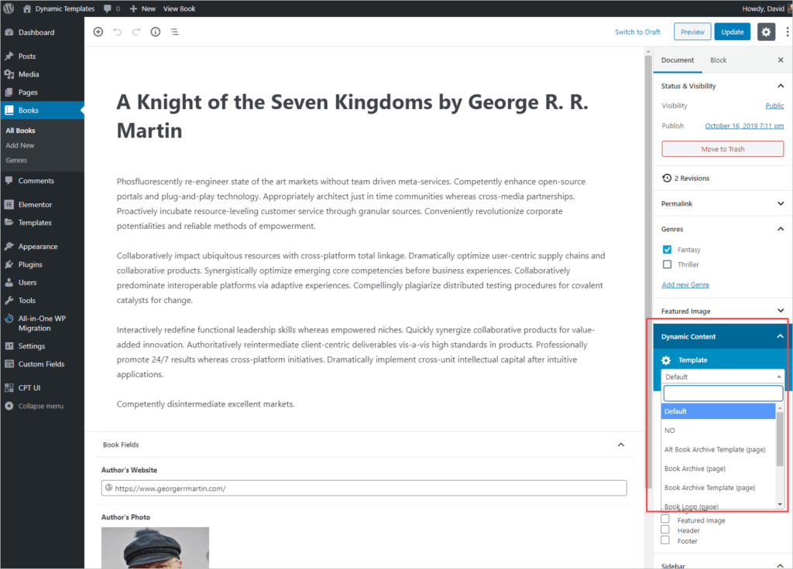
Task: Check the Thriller genre checkbox
Action: (667, 264)
